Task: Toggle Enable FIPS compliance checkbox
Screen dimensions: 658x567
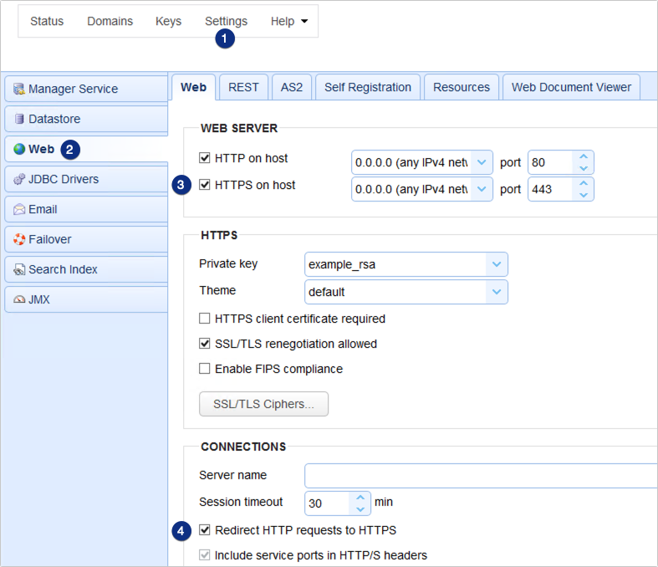Action: click(x=205, y=369)
